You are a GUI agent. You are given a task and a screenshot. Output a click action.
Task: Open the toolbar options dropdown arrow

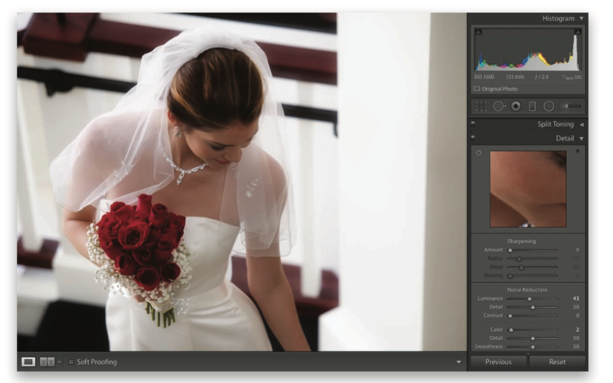[459, 362]
